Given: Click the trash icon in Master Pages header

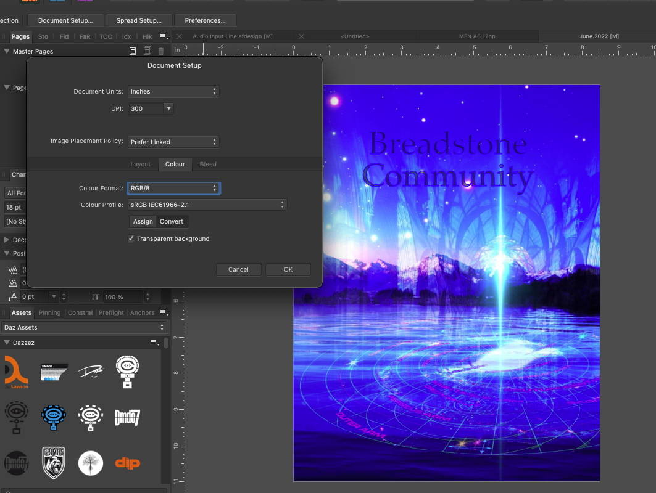Looking at the screenshot, I should [x=161, y=51].
